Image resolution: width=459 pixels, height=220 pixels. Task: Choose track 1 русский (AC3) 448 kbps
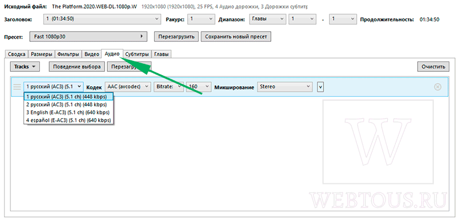click(69, 97)
